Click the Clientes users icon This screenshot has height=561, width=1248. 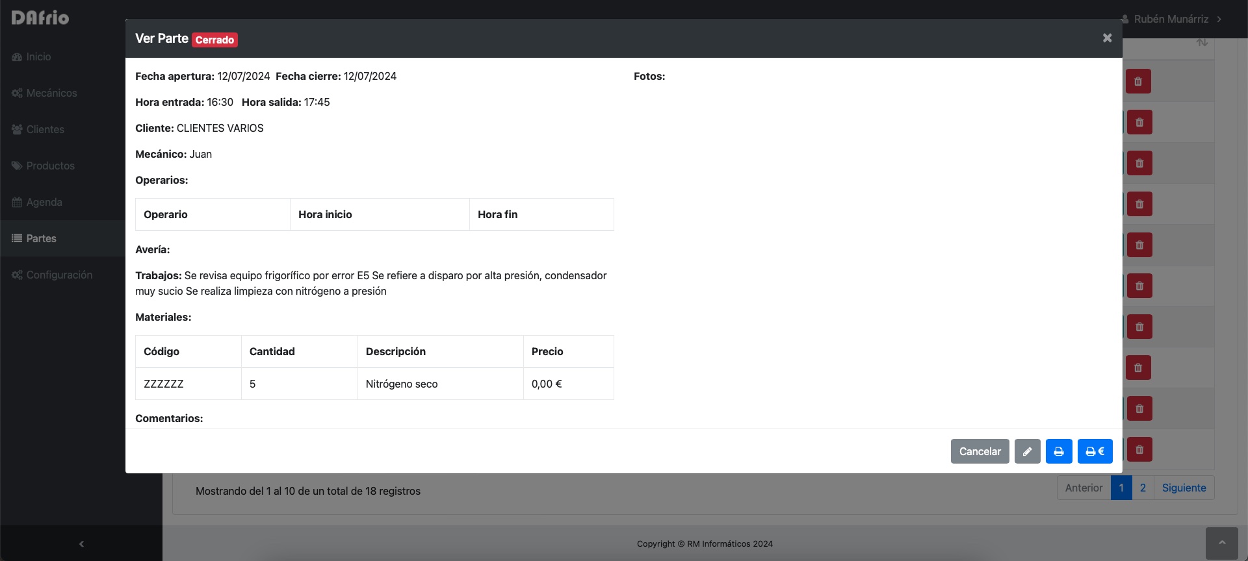pos(17,130)
